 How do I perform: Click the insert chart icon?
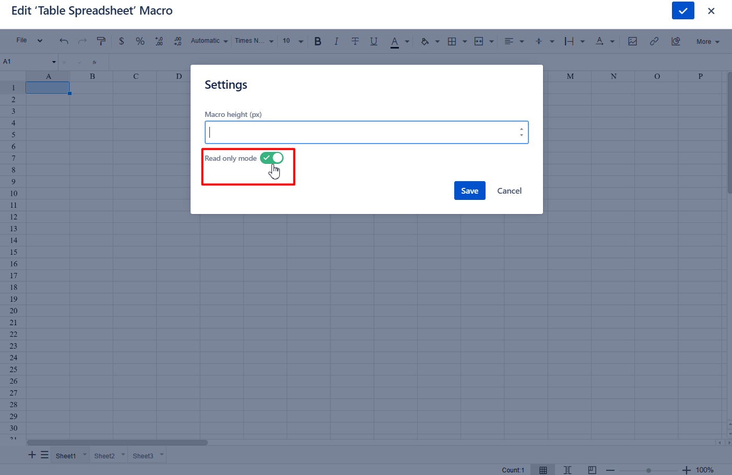coord(676,41)
